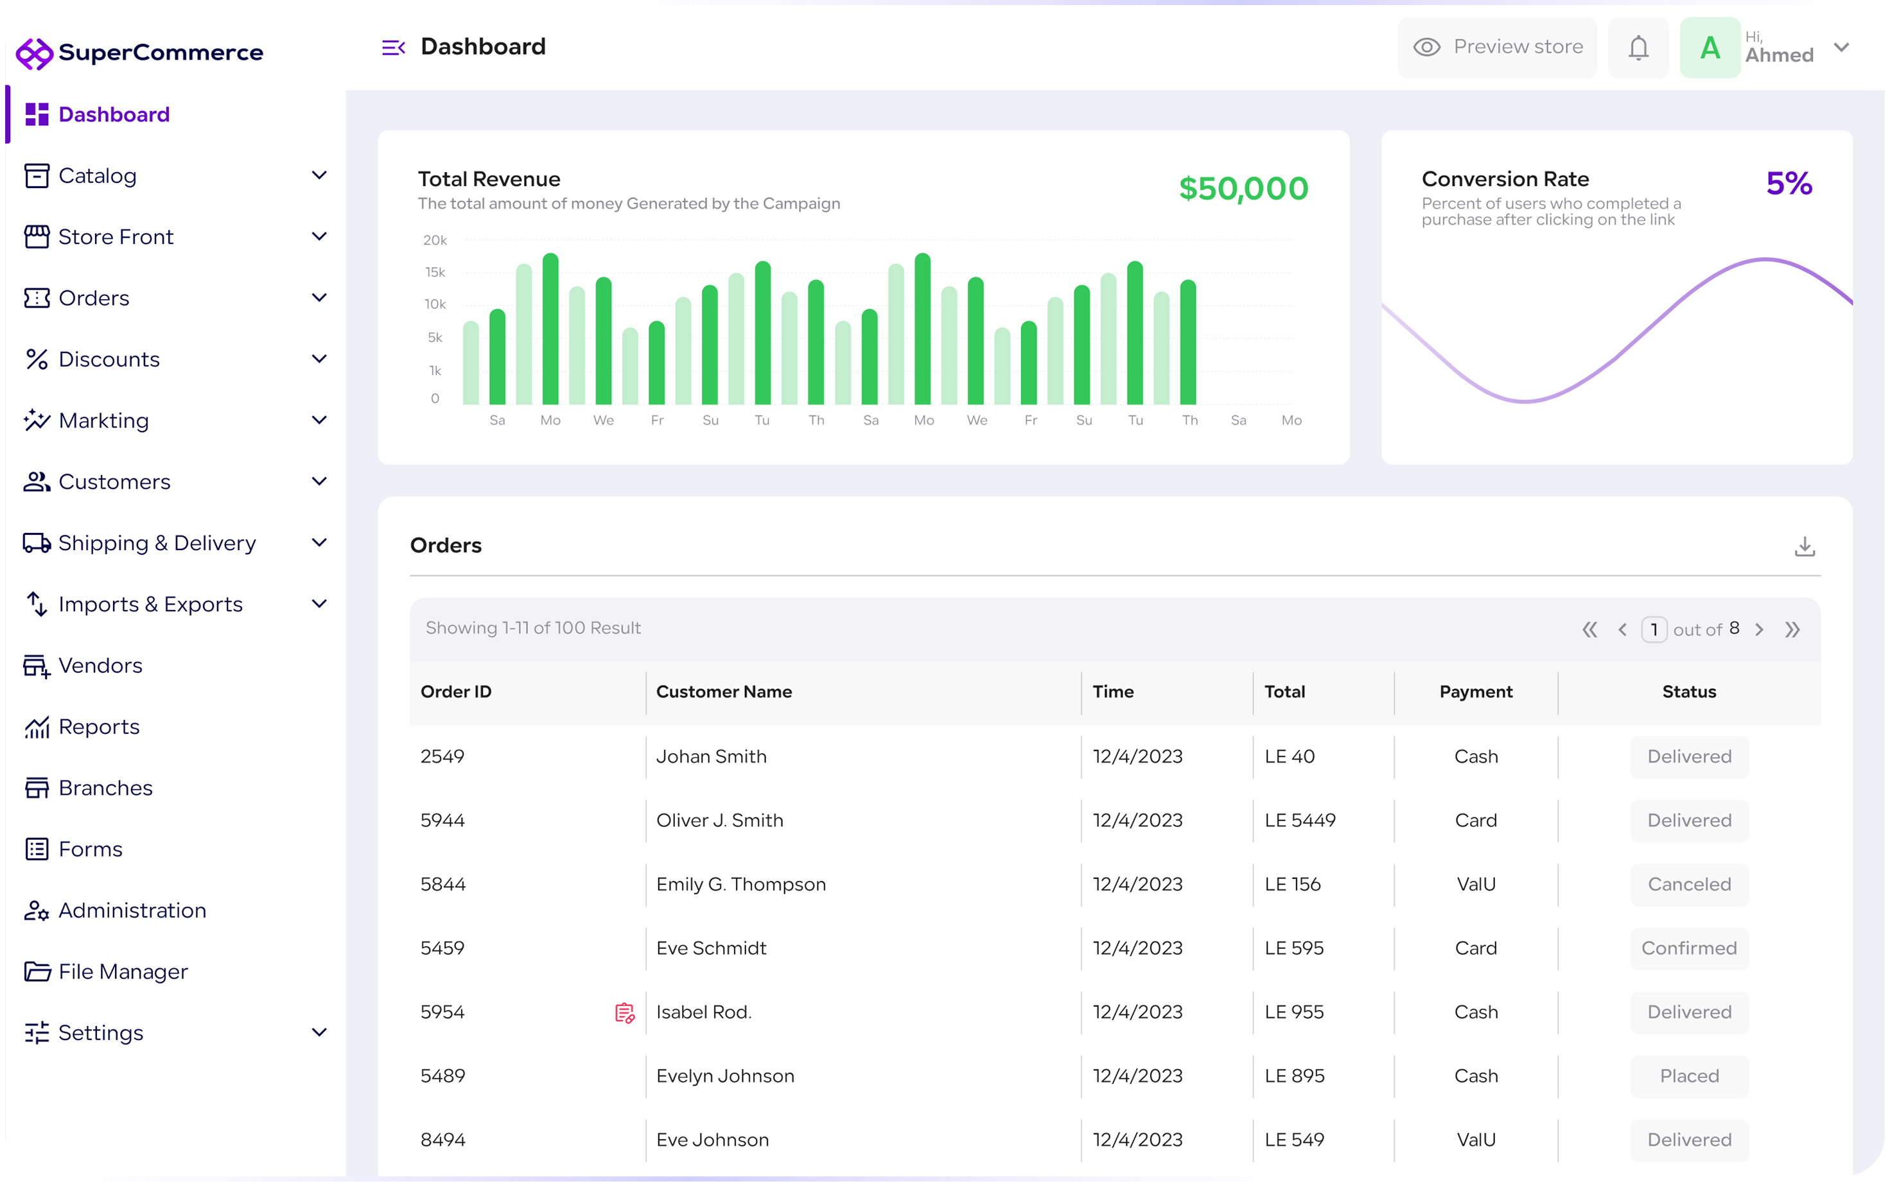Click the $50,000 total revenue value

point(1243,188)
